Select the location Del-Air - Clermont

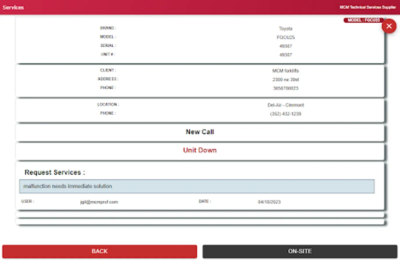click(x=285, y=105)
